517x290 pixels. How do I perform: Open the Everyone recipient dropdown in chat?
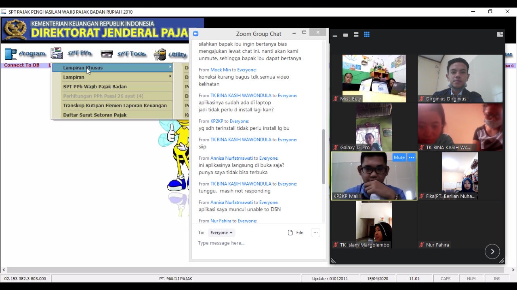221,233
